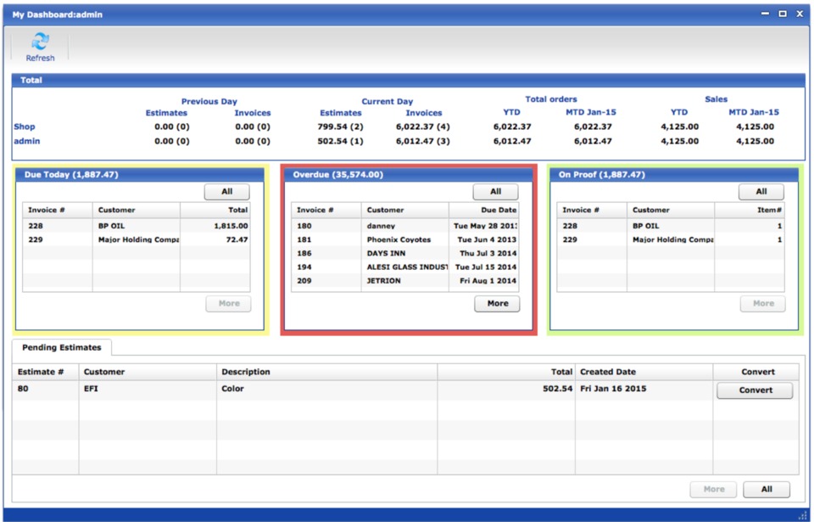Minimize the My Dashboard window

coord(765,14)
